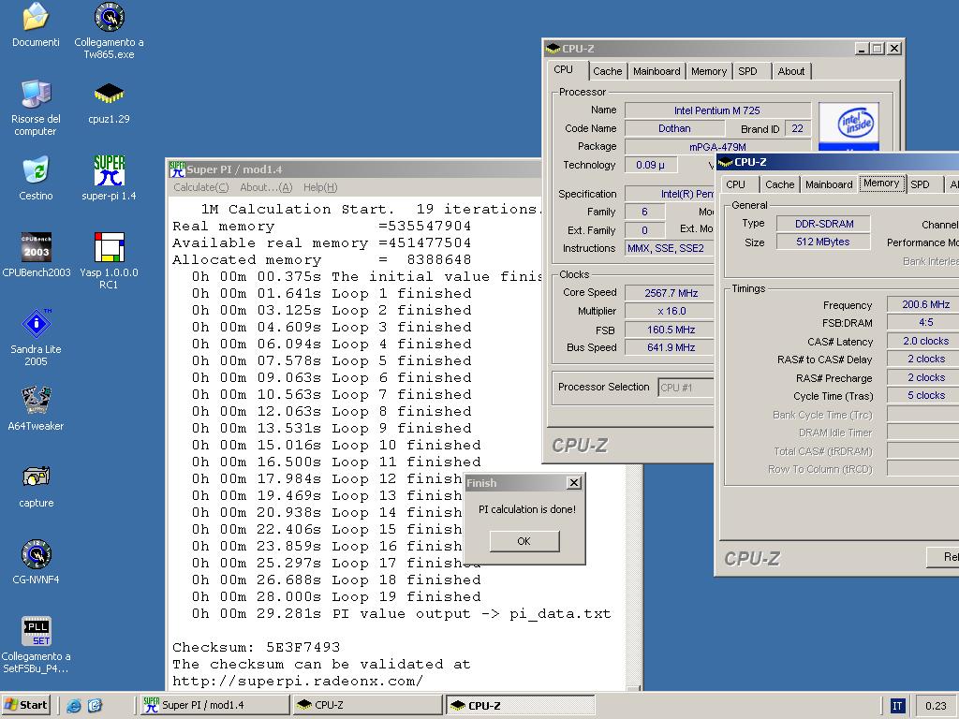The image size is (959, 719).
Task: Click the memory Size 512 MBytes field
Action: point(822,242)
